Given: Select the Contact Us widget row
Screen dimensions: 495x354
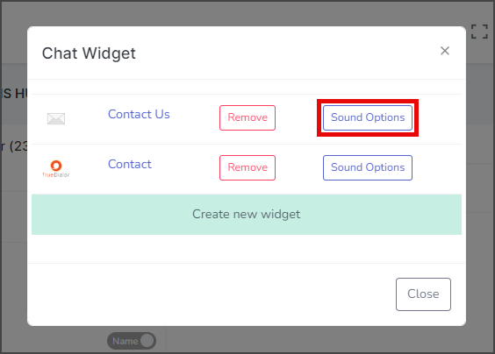Looking at the screenshot, I should coord(247,119).
